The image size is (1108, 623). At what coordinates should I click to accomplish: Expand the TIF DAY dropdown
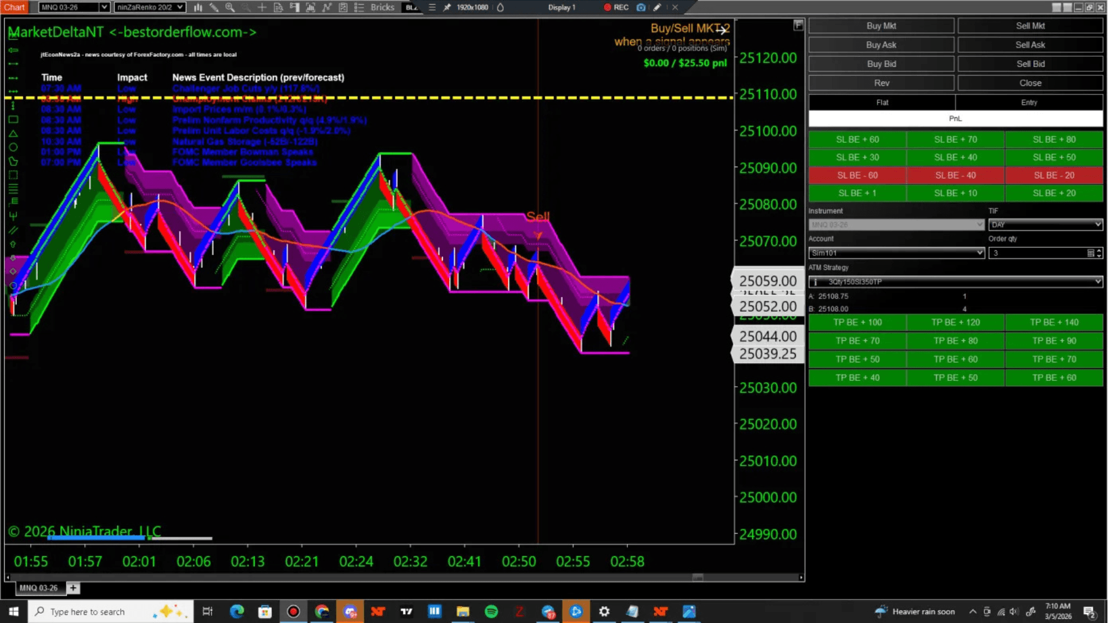click(x=1045, y=225)
